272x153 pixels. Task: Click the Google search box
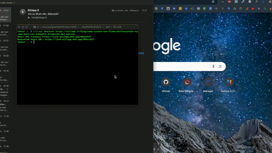[189, 67]
